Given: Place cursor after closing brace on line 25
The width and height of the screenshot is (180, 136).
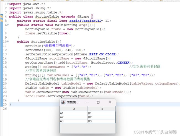Looking at the screenshot, I should coord(11,105).
